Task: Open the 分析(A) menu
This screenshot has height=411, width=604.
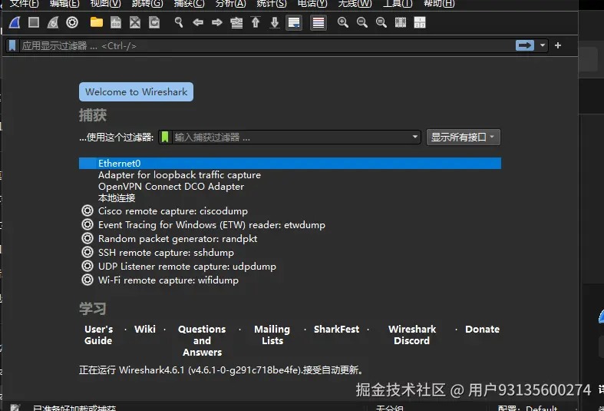Action: click(x=230, y=4)
